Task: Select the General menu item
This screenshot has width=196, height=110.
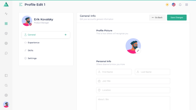Action: pos(46,35)
